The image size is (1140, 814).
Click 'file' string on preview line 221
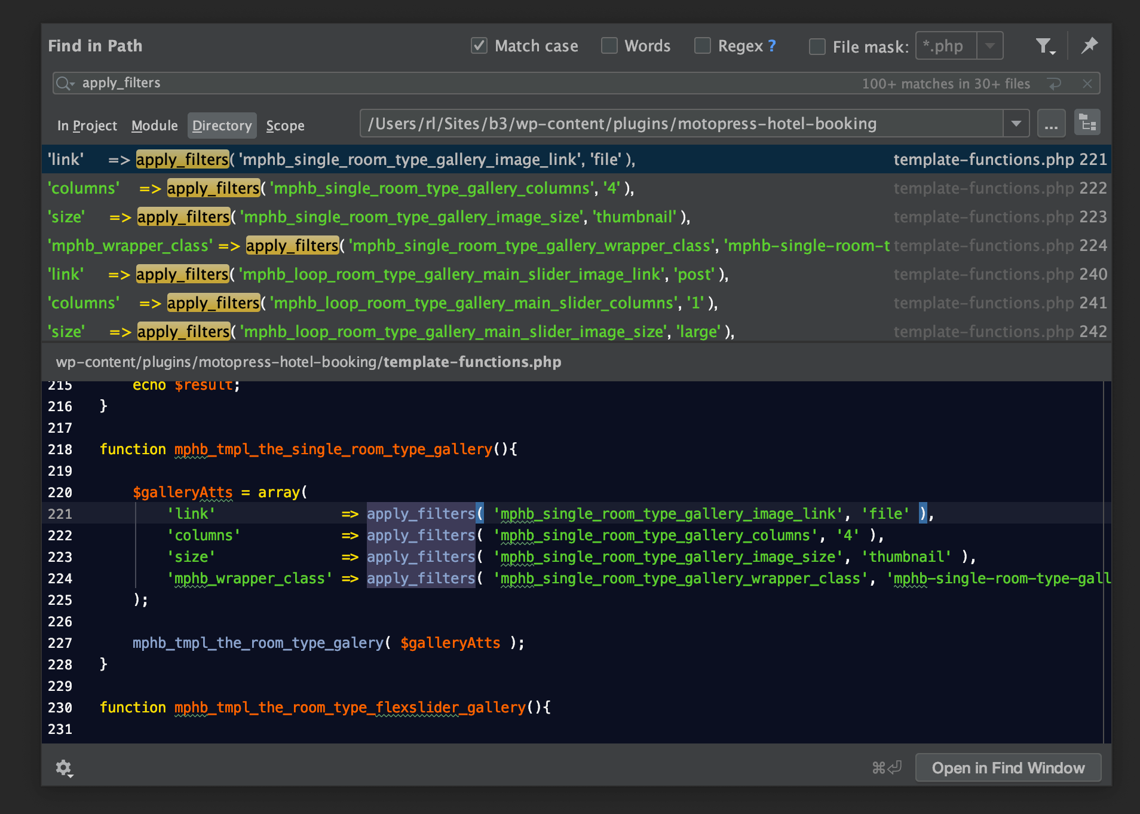coord(885,514)
